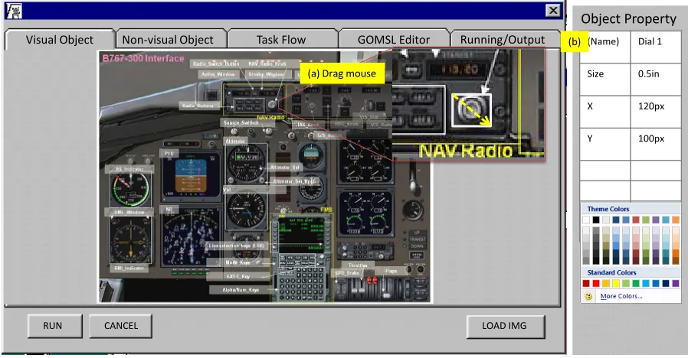Choose the tan theme color swatch
The image size is (688, 358).
click(606, 220)
